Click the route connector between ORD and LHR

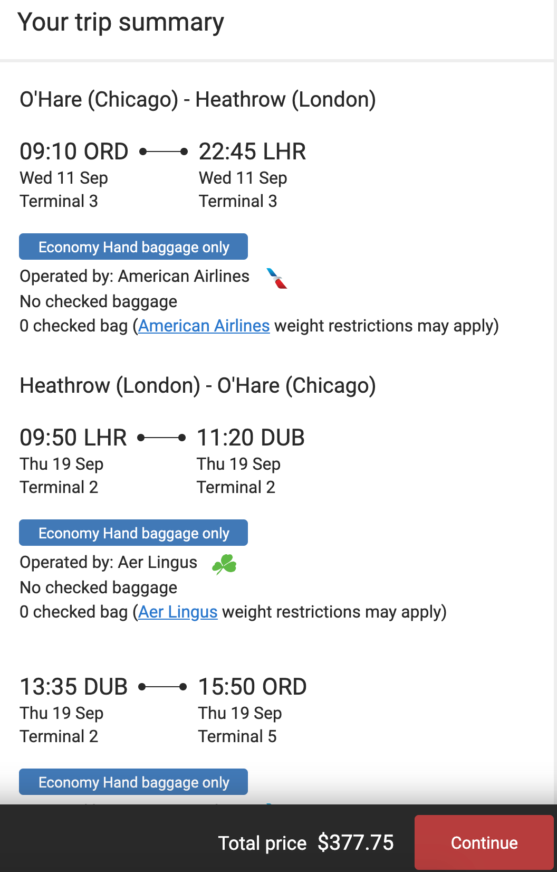click(x=164, y=152)
